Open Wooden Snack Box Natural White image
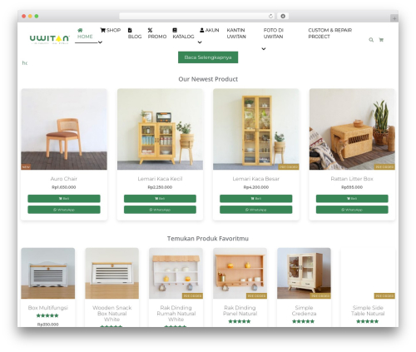The height and width of the screenshot is (352, 416). pyautogui.click(x=112, y=273)
